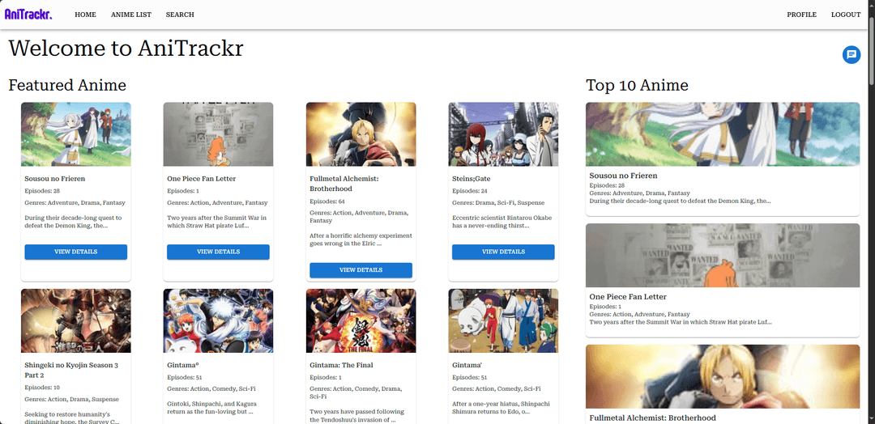View details for Sousou no Frieren

tap(76, 252)
